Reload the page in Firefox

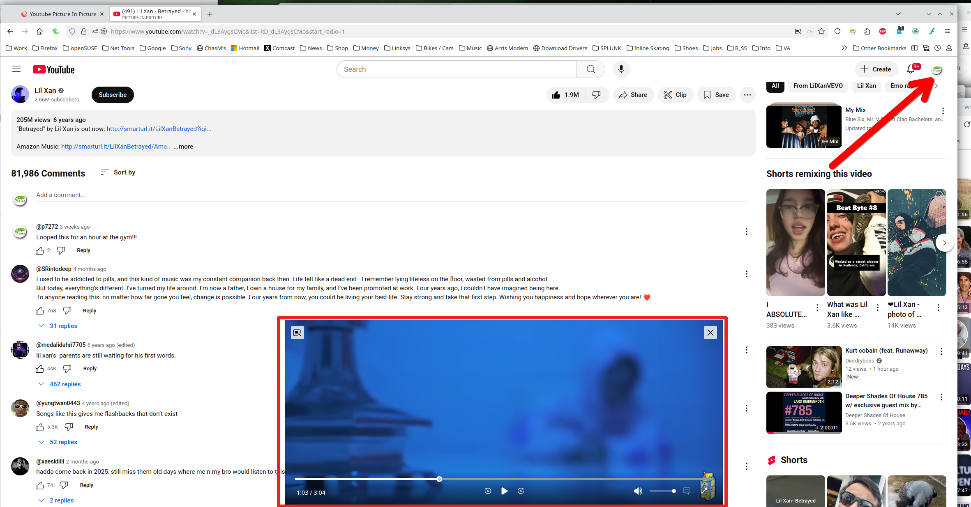point(837,31)
